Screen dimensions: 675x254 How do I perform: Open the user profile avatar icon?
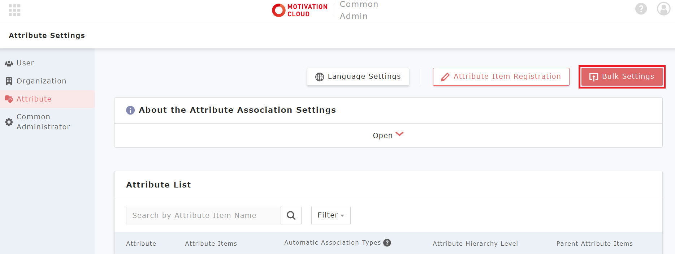pyautogui.click(x=663, y=9)
